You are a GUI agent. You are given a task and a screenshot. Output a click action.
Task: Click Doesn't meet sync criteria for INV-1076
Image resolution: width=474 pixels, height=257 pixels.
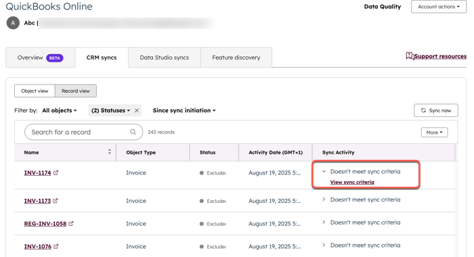click(365, 246)
